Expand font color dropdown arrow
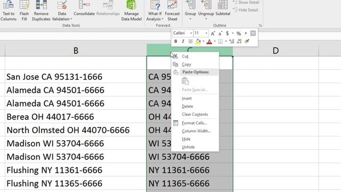The image size is (341, 192). click(215, 42)
